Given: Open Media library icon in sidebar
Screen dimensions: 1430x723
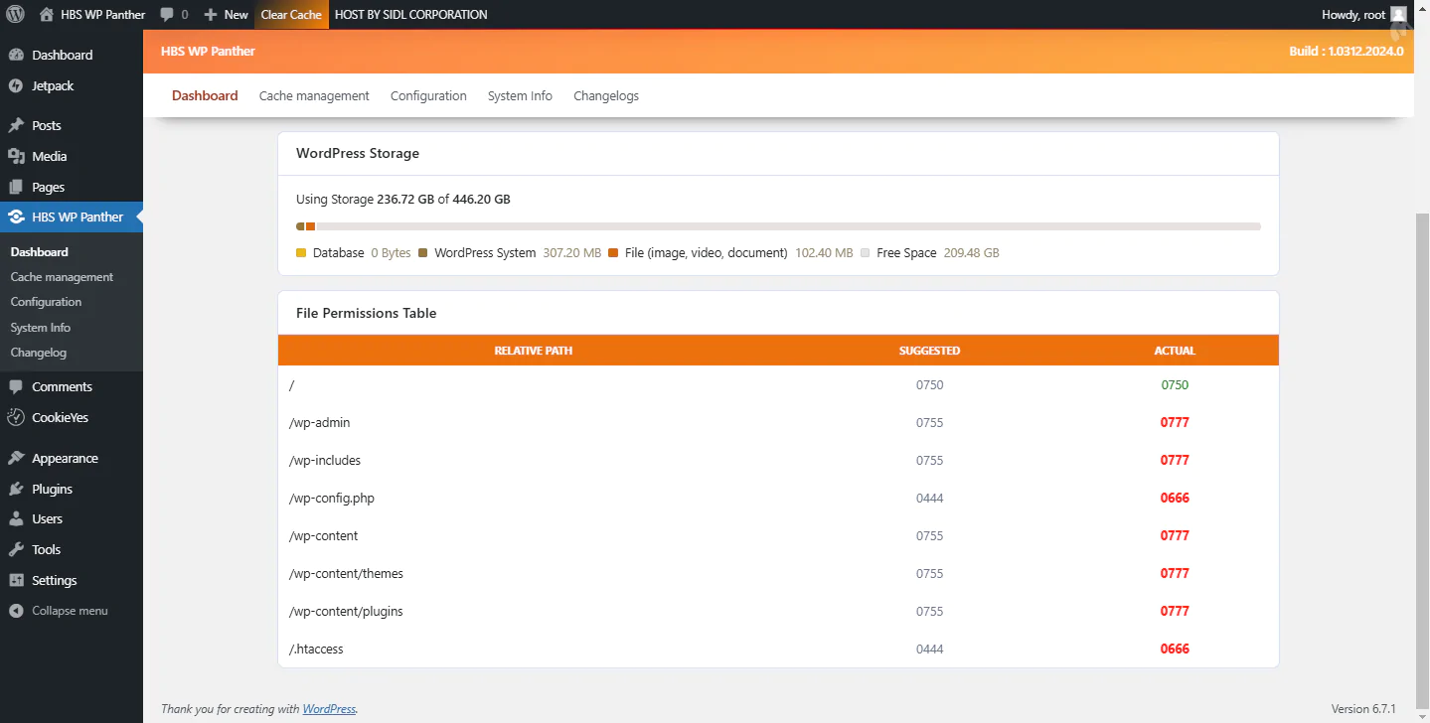Looking at the screenshot, I should (16, 157).
